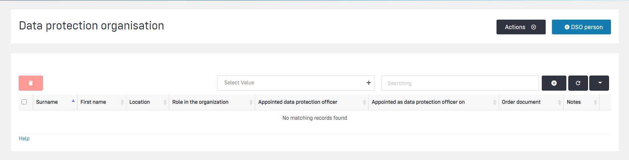Open the Actions dropdown menu
629x160 pixels.
coord(521,27)
